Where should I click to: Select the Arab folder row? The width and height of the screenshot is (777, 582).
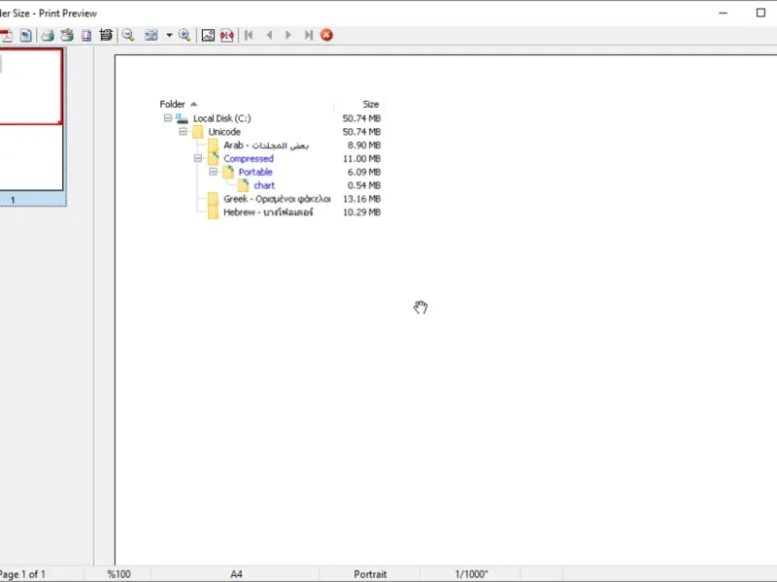[x=265, y=145]
